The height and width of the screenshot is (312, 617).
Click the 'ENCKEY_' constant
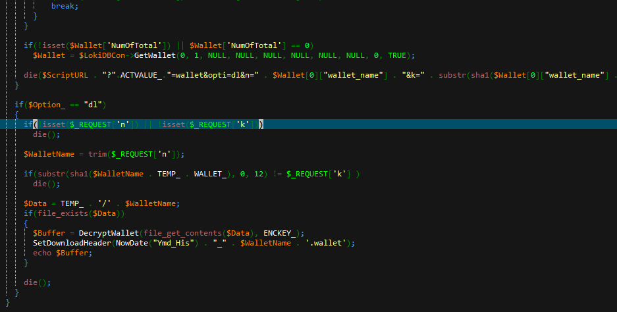[279, 233]
